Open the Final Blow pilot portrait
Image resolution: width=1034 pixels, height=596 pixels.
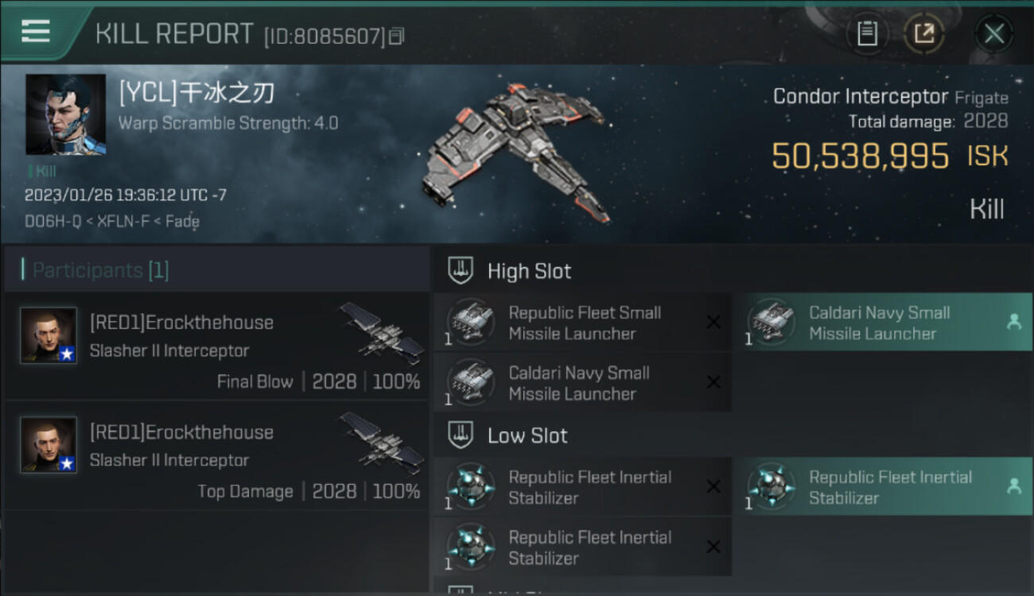(49, 335)
